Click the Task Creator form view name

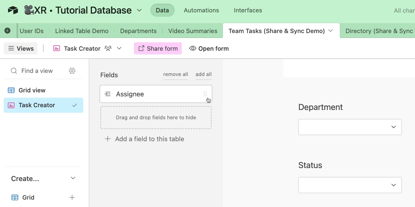(x=82, y=49)
